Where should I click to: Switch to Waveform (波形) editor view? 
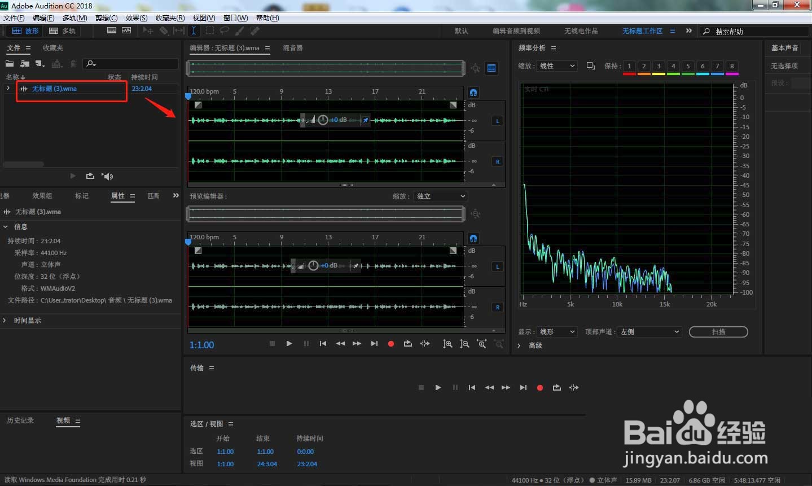coord(25,31)
